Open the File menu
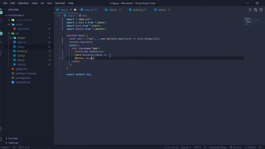The width and height of the screenshot is (265, 149). pyautogui.click(x=5, y=3)
